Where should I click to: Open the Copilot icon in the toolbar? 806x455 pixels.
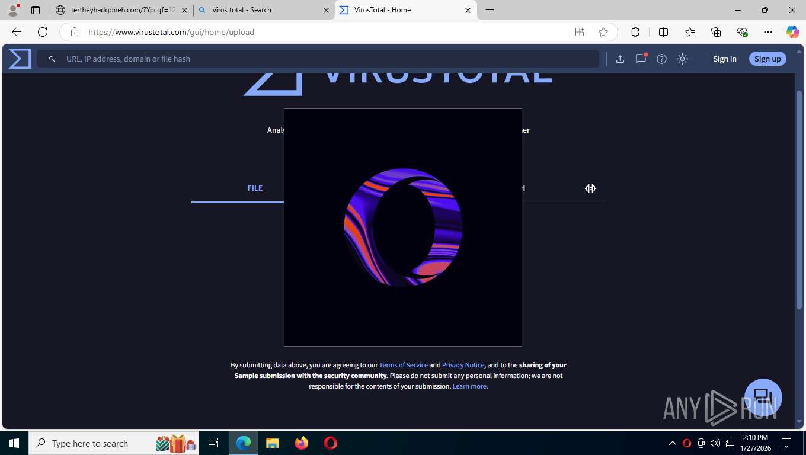792,32
